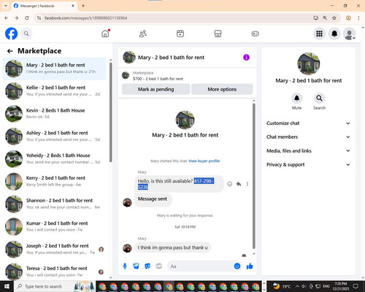The image size is (365, 292).
Task: Click the taskbar Type here to search box
Action: click(55, 286)
